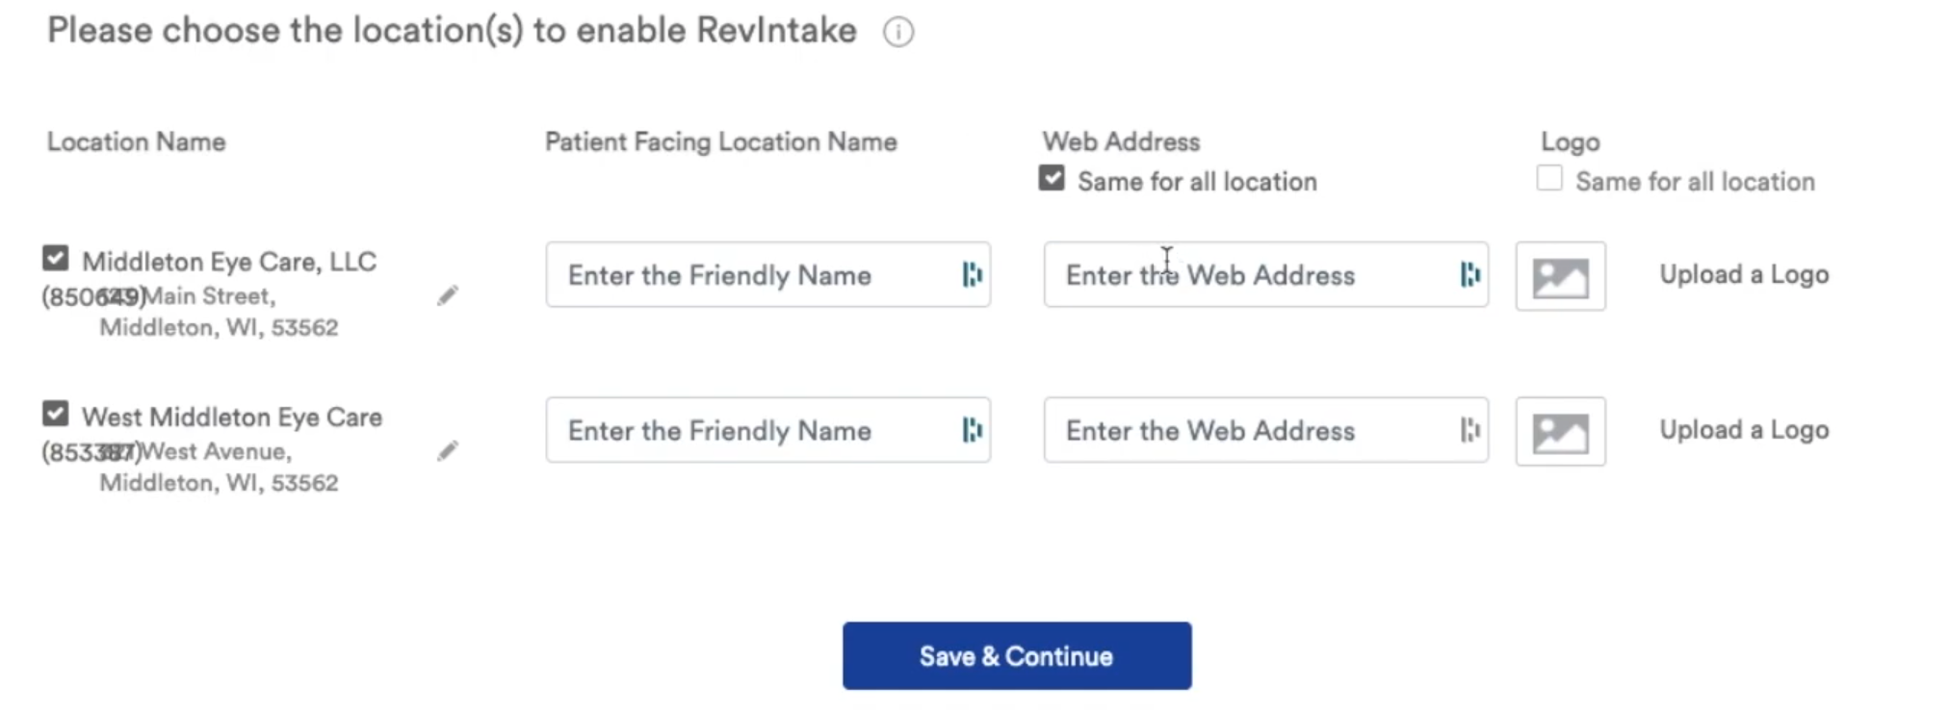This screenshot has width=1949, height=710.
Task: Click Upload a Logo for West Middleton Eye Care
Action: tap(1743, 430)
